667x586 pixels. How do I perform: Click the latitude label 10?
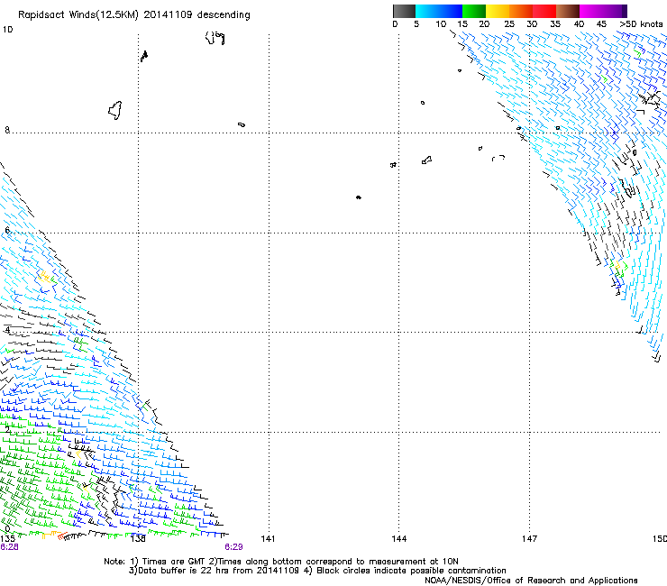(7, 30)
